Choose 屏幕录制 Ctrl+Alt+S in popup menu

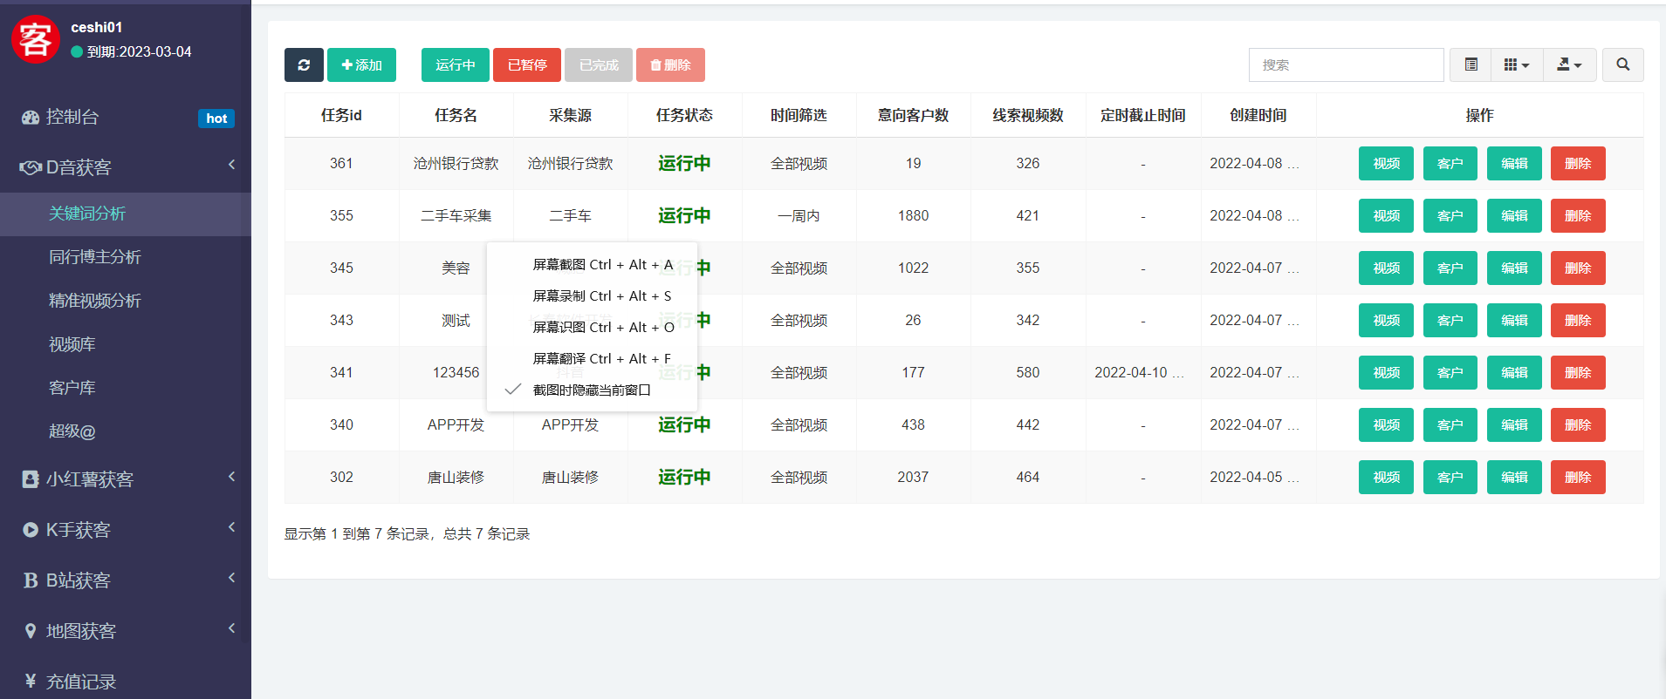[593, 296]
